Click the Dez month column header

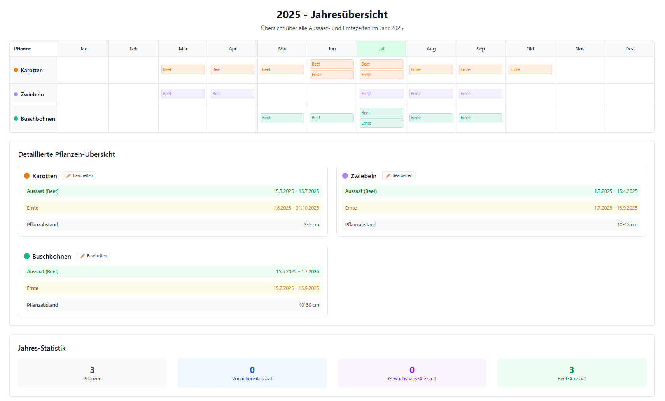pos(629,49)
